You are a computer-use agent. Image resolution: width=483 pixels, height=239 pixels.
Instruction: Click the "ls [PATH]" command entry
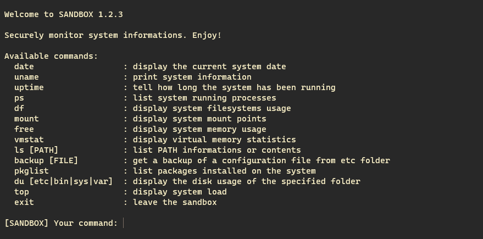(x=36, y=151)
